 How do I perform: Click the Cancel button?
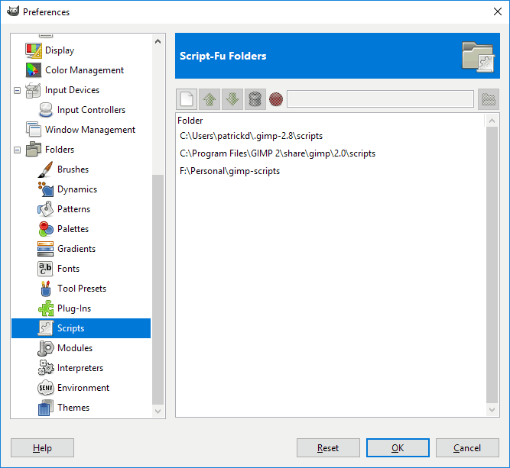click(466, 448)
